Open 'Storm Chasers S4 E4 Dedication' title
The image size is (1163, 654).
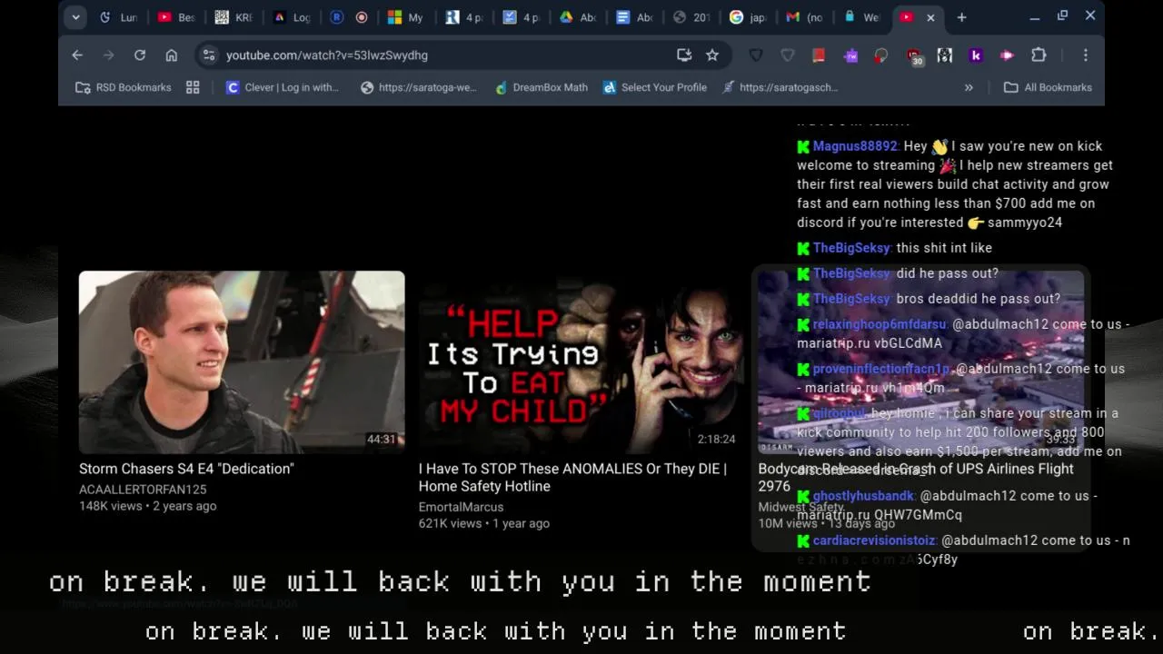coord(186,469)
